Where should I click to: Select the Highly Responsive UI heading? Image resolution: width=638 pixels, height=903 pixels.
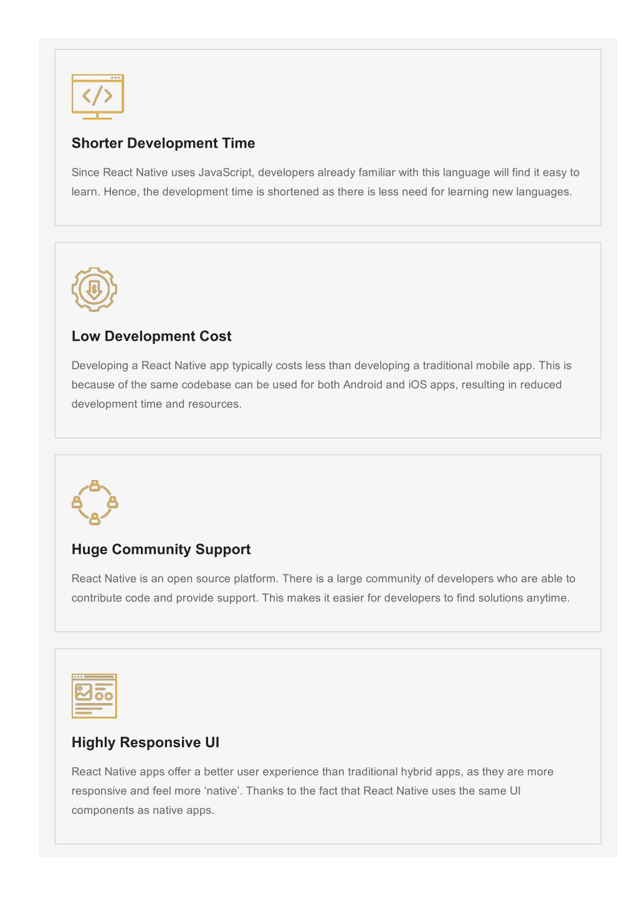coord(145,743)
